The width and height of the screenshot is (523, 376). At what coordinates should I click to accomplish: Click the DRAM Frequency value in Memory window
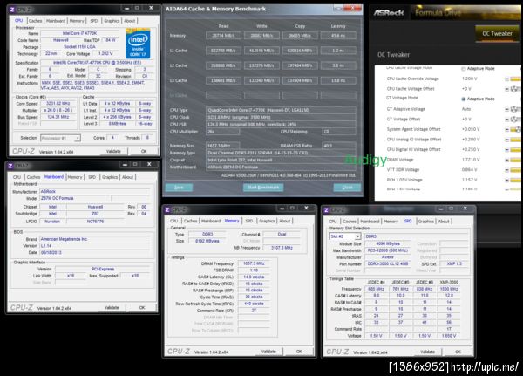pos(254,263)
